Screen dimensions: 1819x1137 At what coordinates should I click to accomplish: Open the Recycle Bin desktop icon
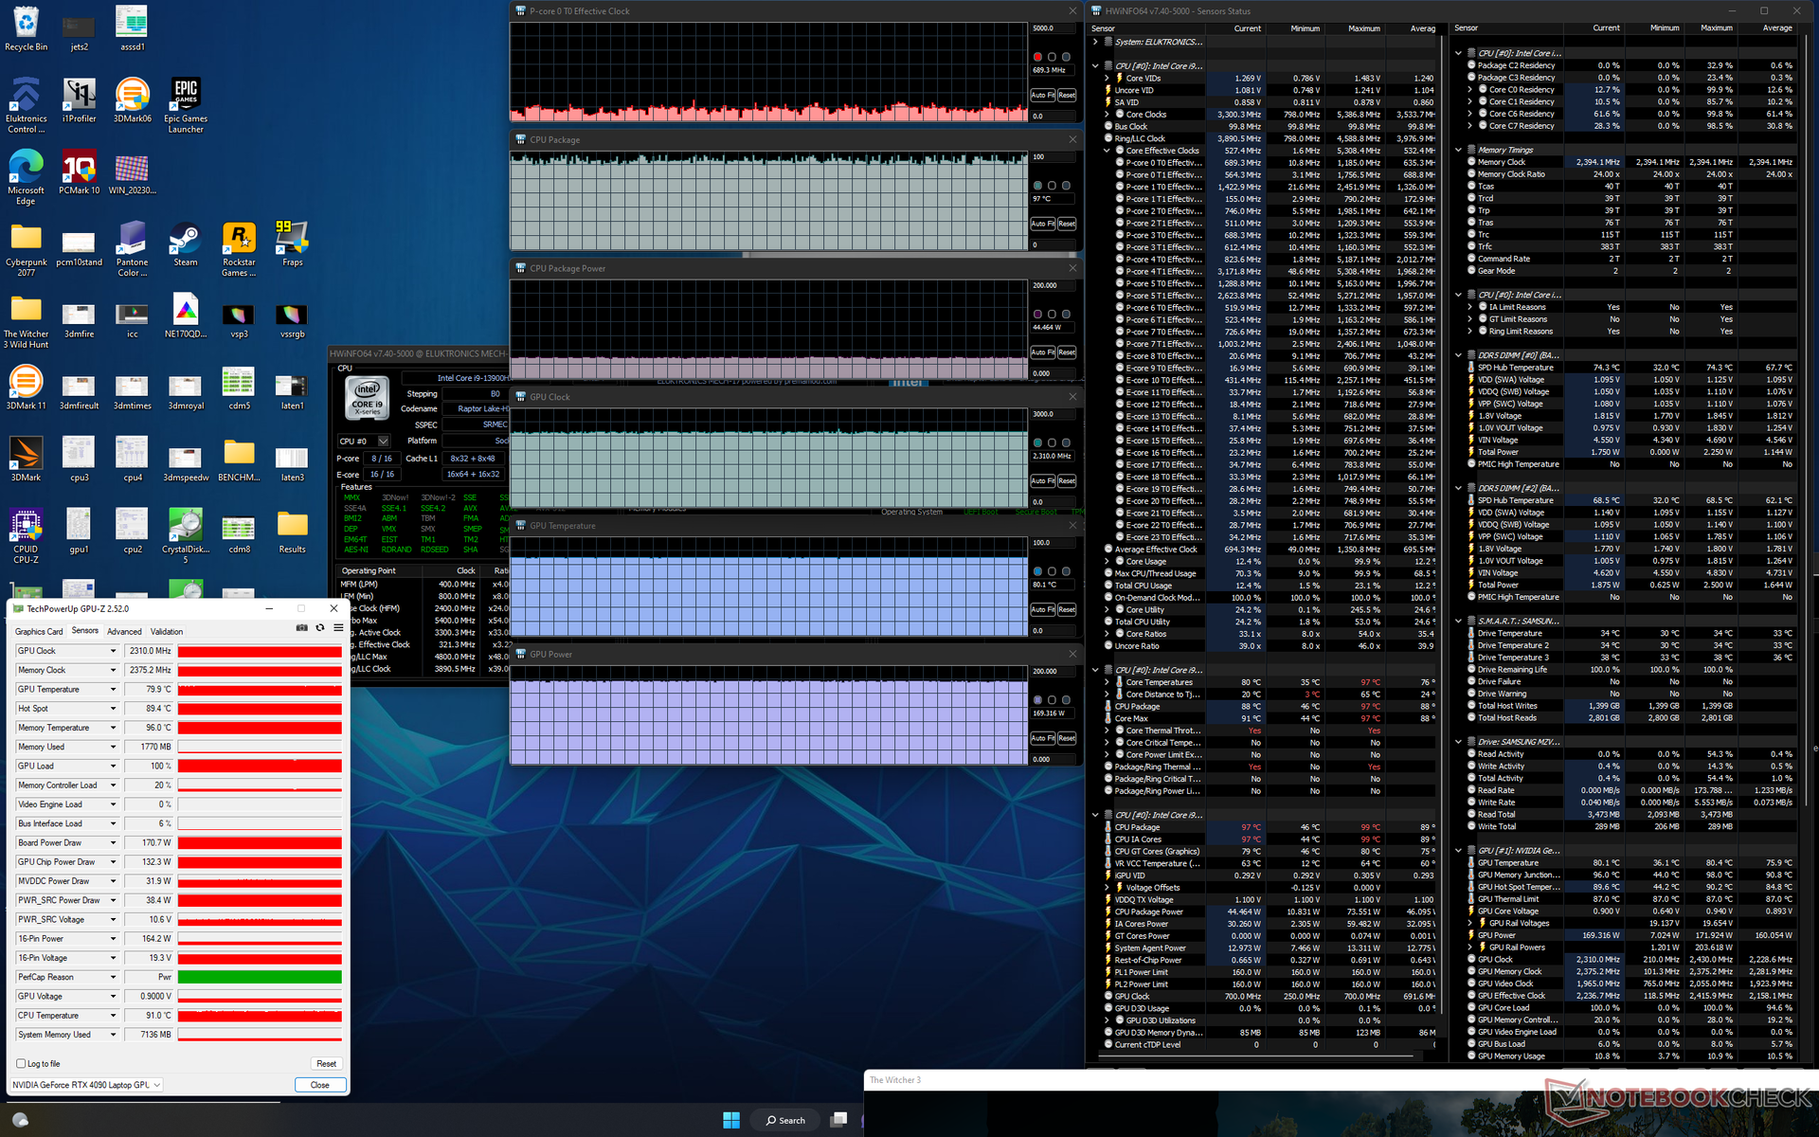(27, 28)
